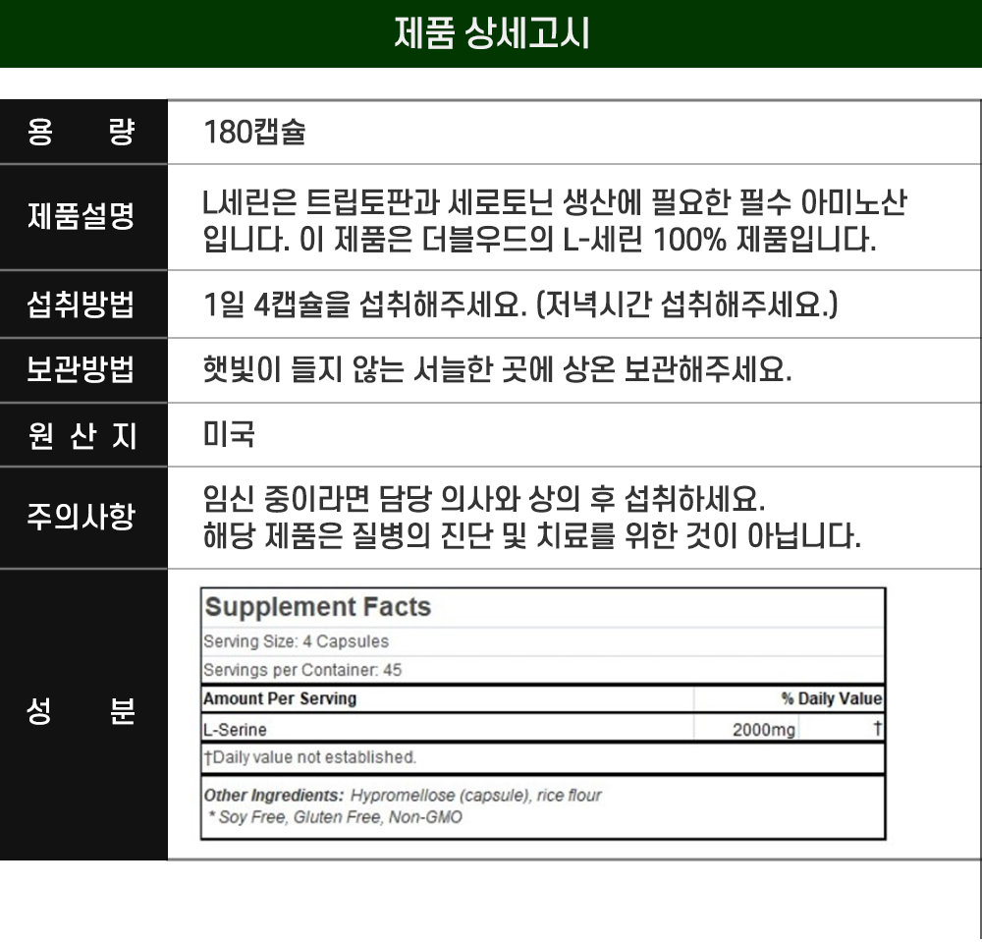Click the 제품 상세고시 header banner
The image size is (982, 942).
click(491, 33)
